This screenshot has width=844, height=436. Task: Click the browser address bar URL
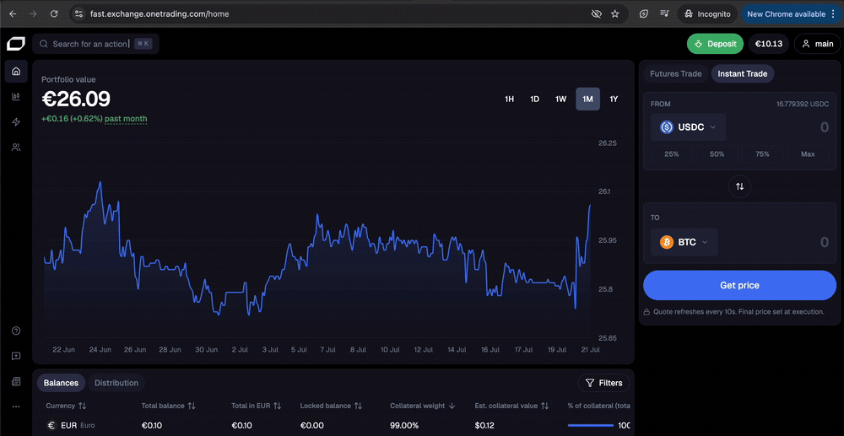point(160,14)
